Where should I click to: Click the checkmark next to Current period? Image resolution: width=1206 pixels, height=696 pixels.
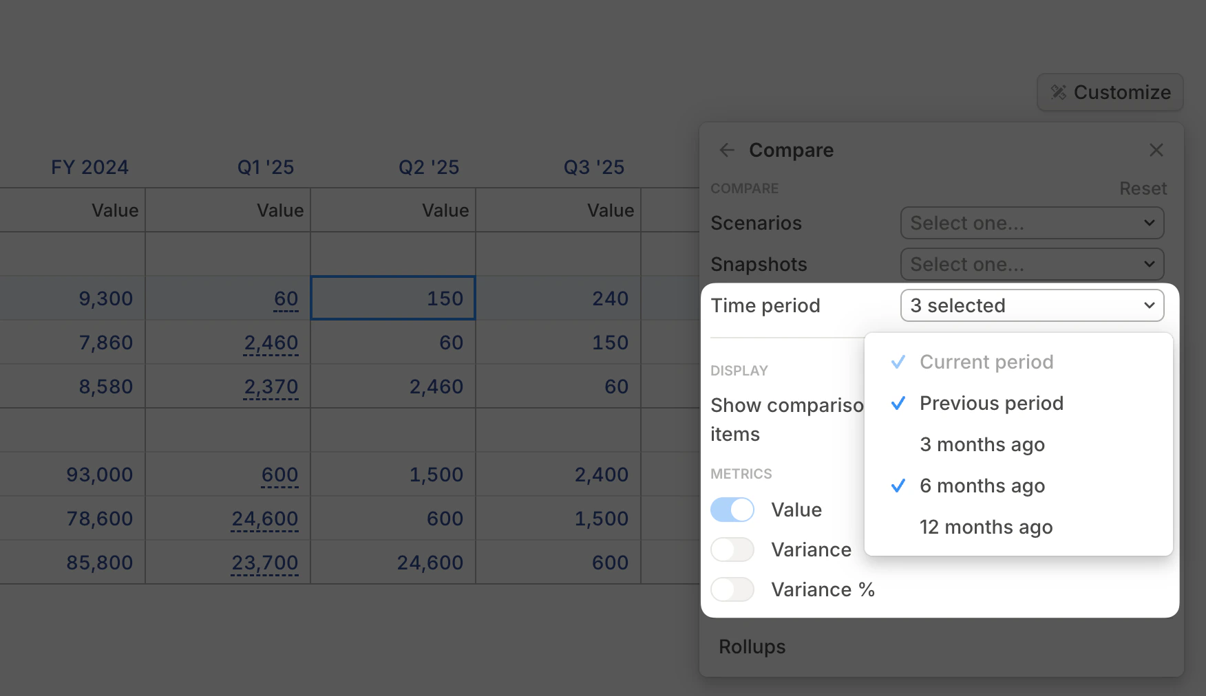[898, 361]
